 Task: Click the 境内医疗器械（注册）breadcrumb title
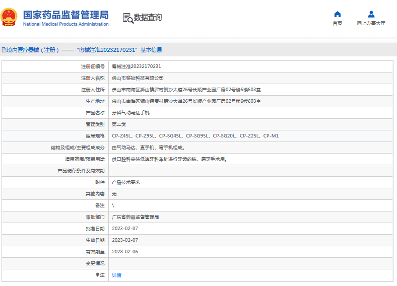(x=33, y=50)
